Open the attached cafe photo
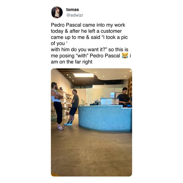The image size is (183, 183). (92, 122)
